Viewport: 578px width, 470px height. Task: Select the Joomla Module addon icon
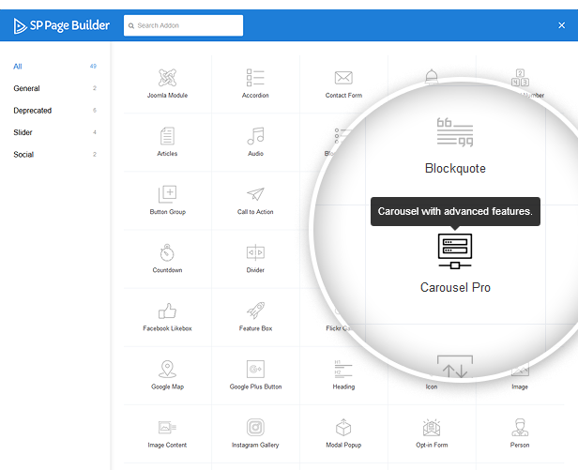click(167, 78)
